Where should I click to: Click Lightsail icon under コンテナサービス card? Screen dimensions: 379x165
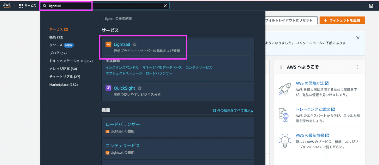[108, 153]
